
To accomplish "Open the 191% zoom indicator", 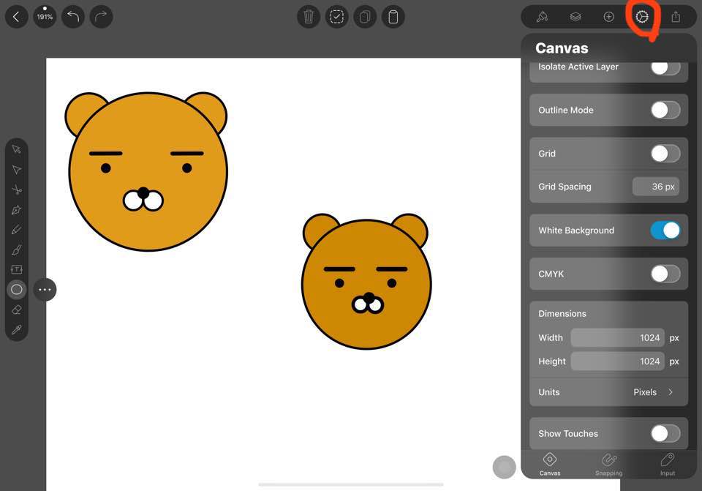I will click(x=45, y=17).
